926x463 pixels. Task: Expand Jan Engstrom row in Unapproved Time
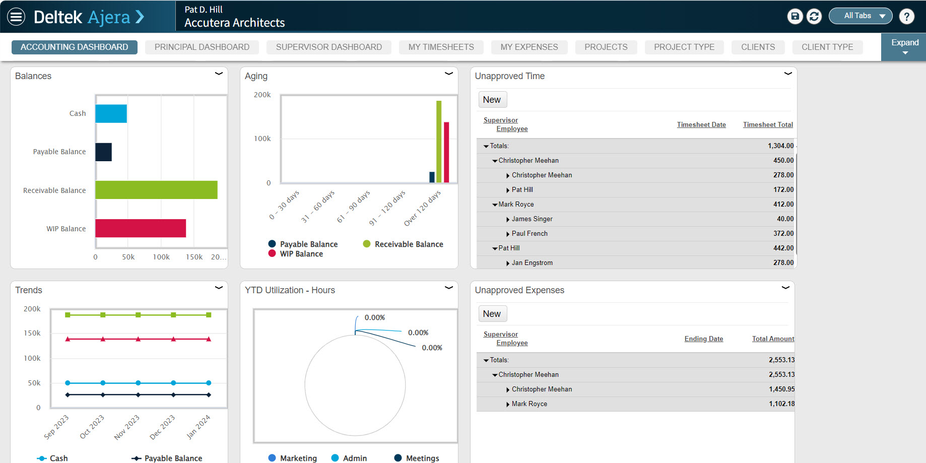[508, 263]
